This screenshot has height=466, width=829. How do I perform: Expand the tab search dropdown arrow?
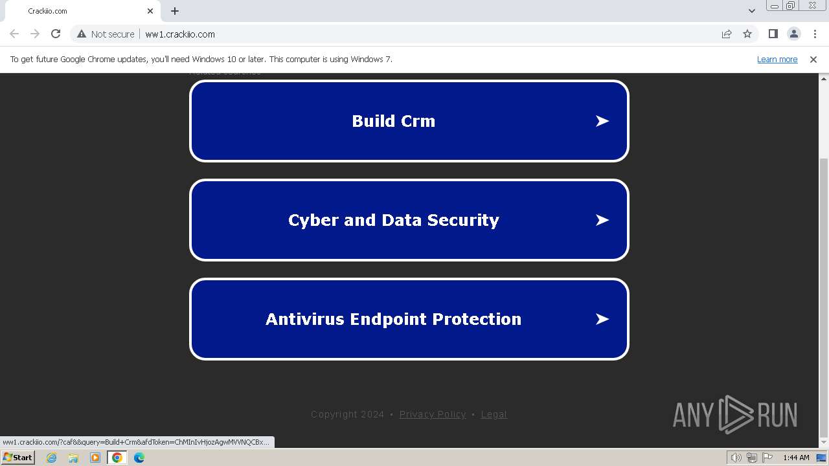click(752, 11)
